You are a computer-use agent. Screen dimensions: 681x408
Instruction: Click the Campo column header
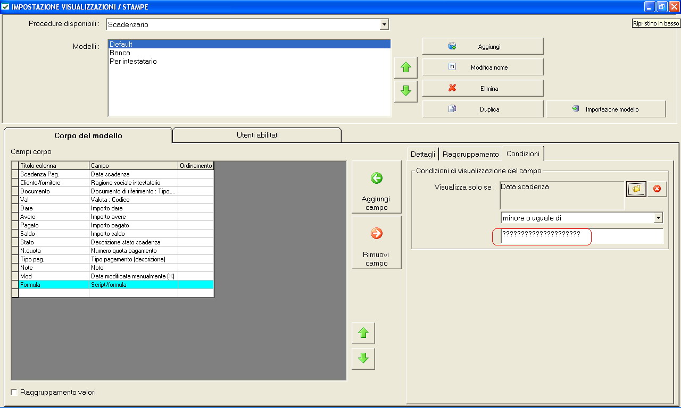pyautogui.click(x=134, y=166)
